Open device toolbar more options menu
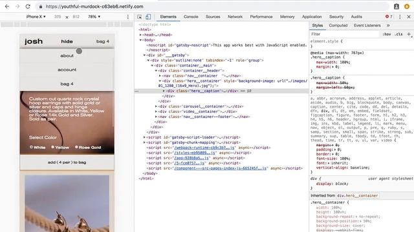Viewport: 414px width, 232px height. pos(128,17)
